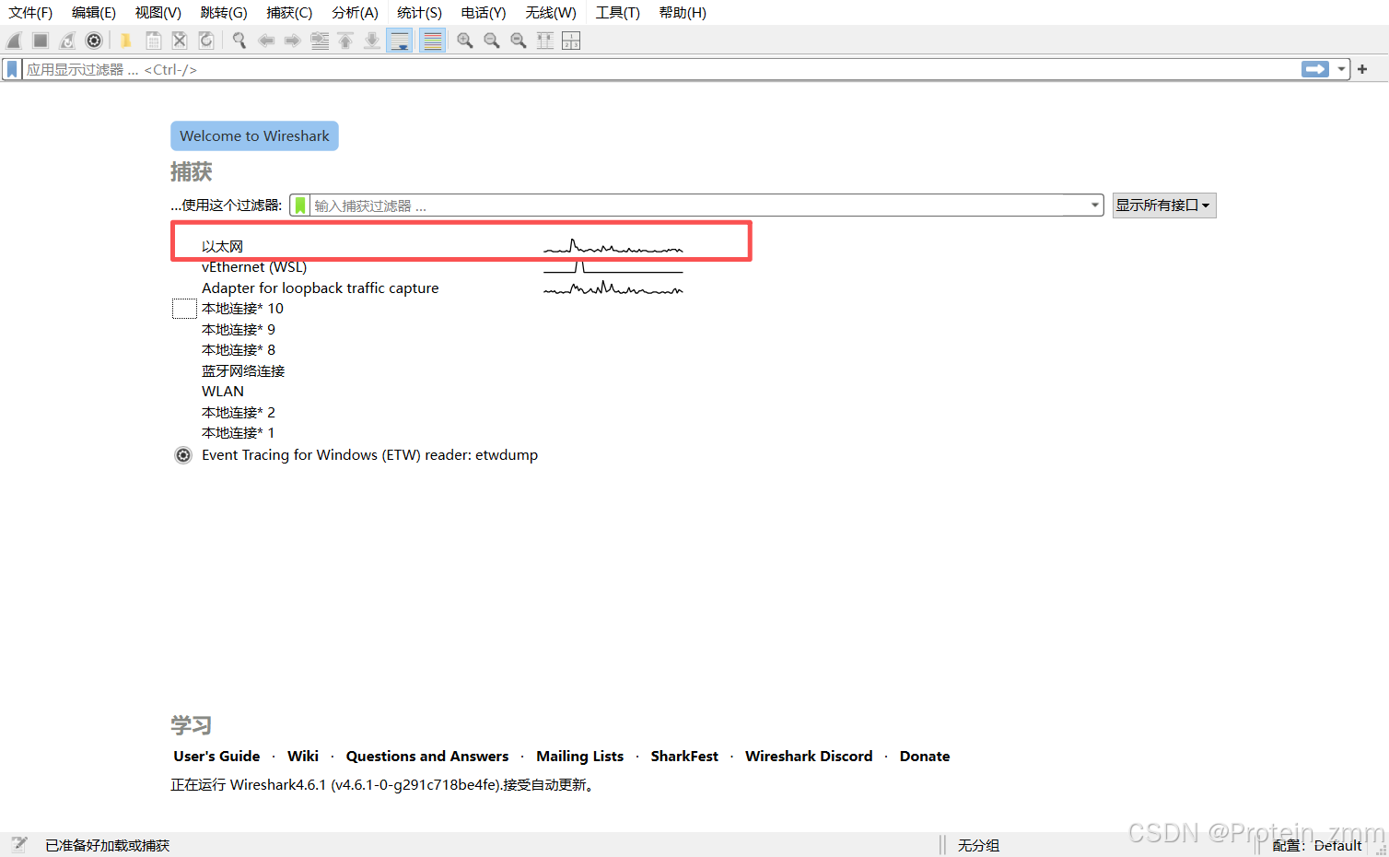
Task: Open the Mailing Lists link
Action: click(580, 757)
